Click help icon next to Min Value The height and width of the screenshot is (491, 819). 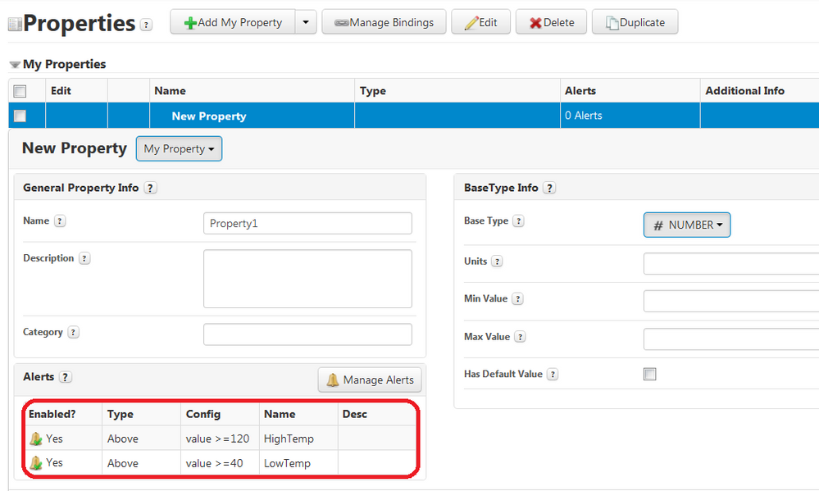[517, 298]
